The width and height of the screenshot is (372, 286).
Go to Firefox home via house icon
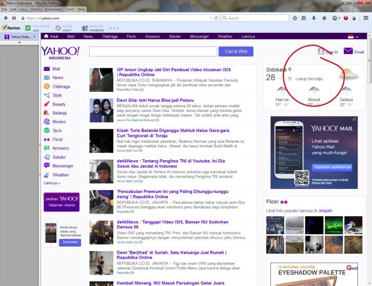tap(324, 18)
